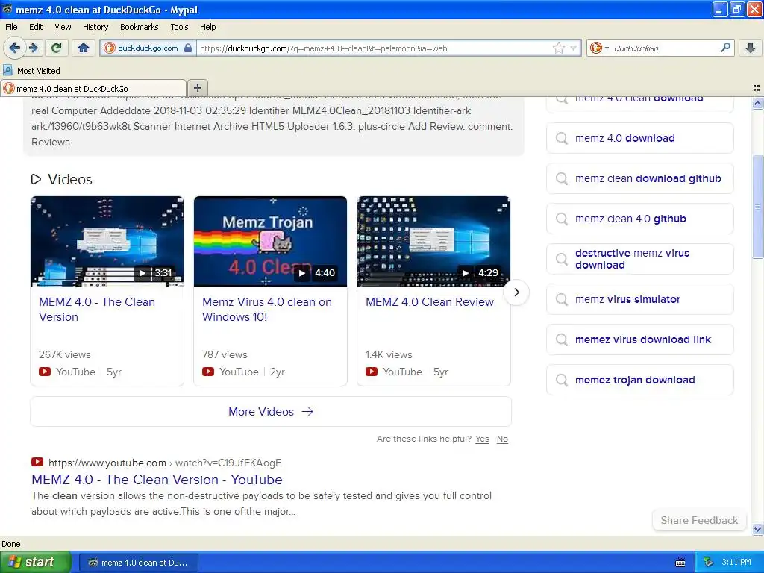Click the scrollbar up arrow

[757, 103]
